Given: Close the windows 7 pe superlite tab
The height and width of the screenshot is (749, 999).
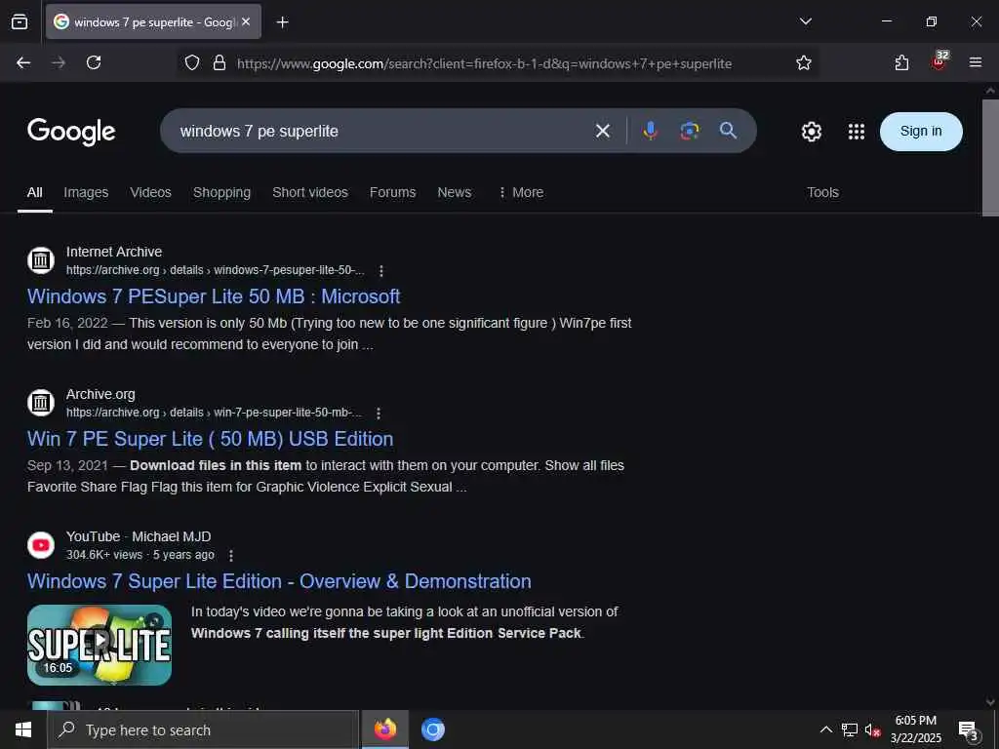Looking at the screenshot, I should (x=246, y=21).
